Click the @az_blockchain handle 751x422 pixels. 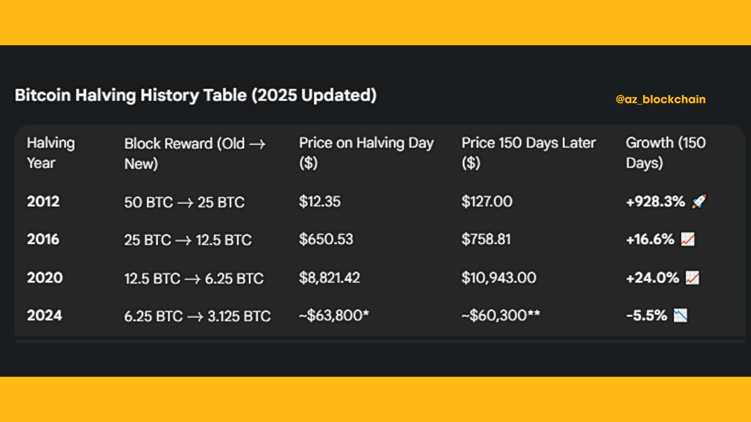(x=660, y=99)
